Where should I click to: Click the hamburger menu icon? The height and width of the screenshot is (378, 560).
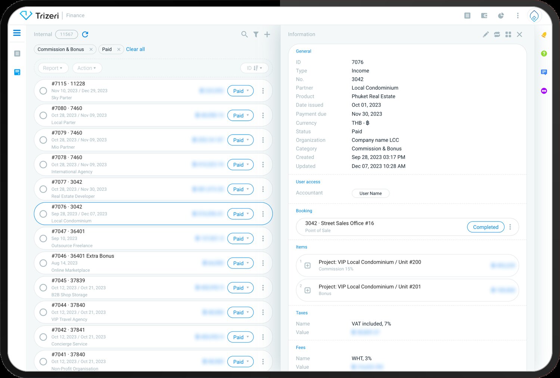[x=17, y=33]
